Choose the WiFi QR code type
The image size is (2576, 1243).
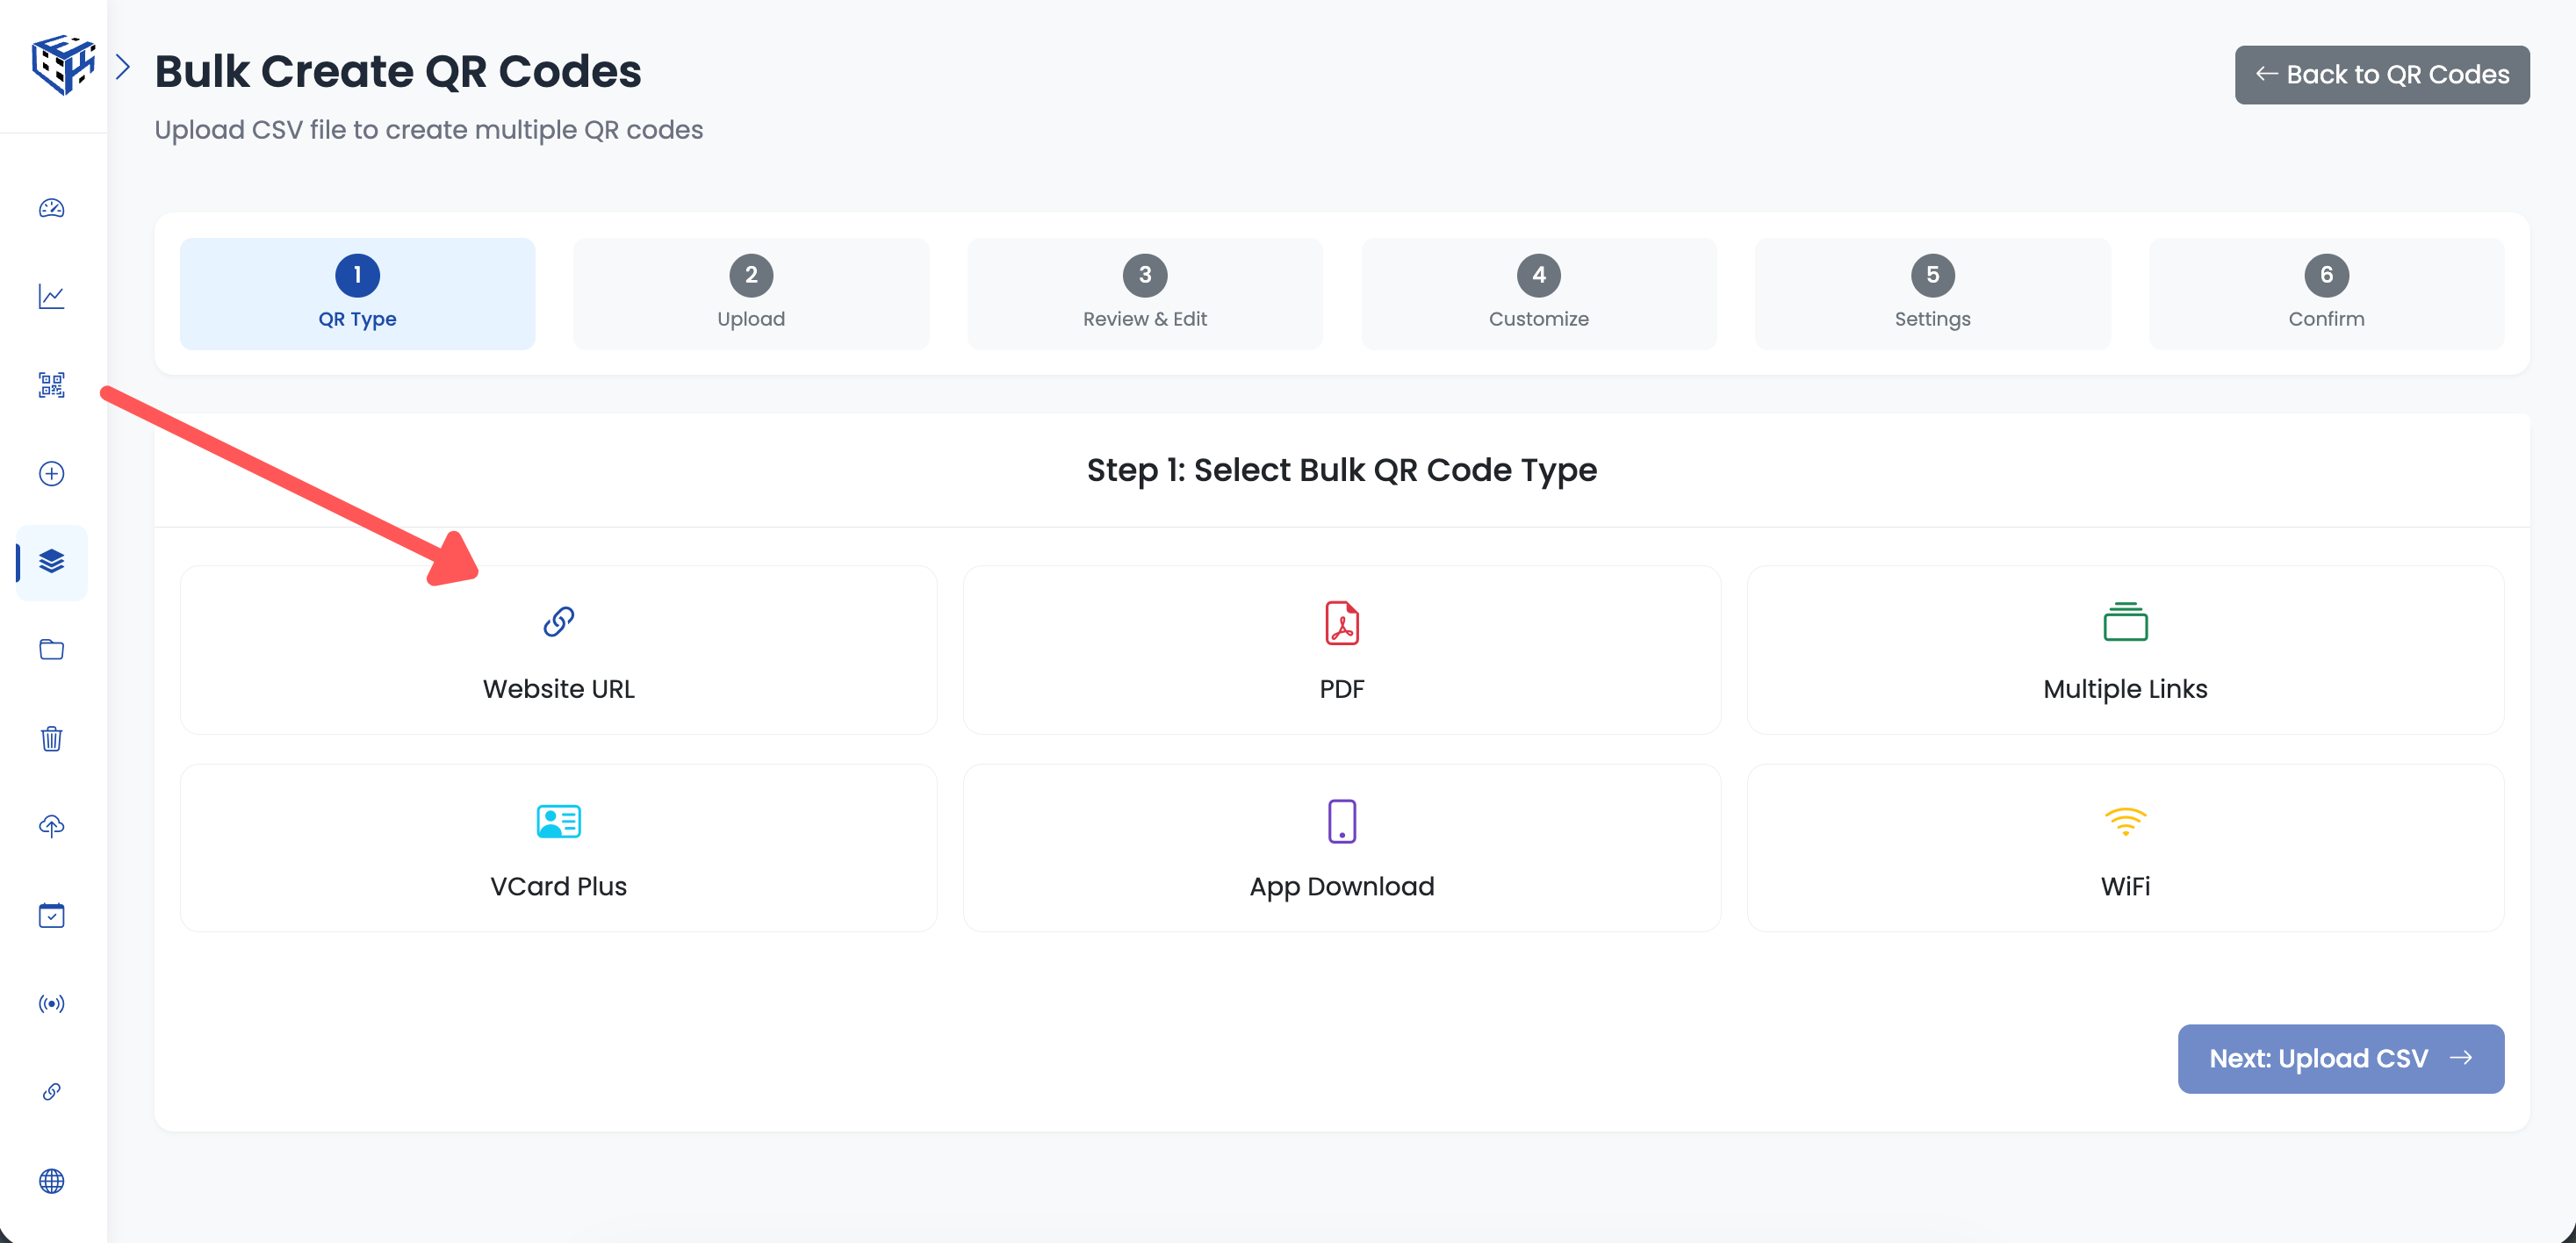(2126, 848)
